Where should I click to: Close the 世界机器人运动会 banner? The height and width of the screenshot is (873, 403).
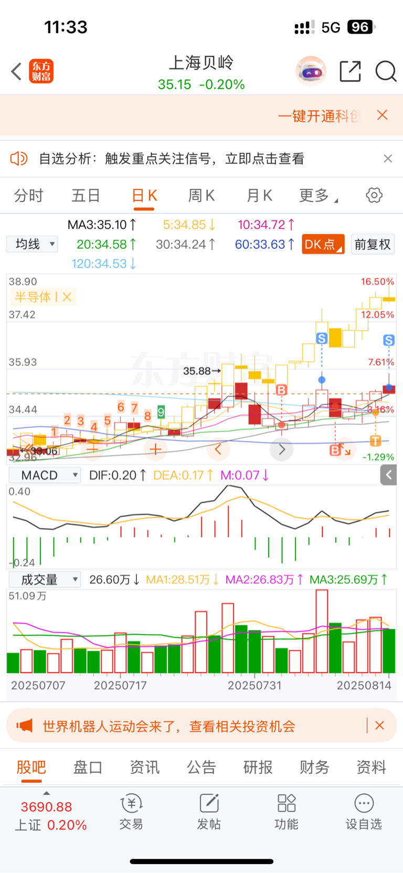point(380,725)
